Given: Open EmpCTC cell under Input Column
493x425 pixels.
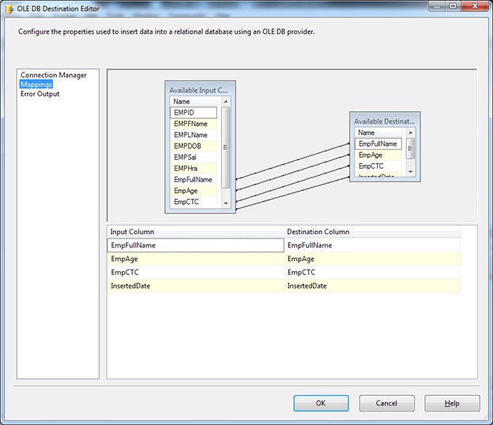Looking at the screenshot, I should [195, 273].
